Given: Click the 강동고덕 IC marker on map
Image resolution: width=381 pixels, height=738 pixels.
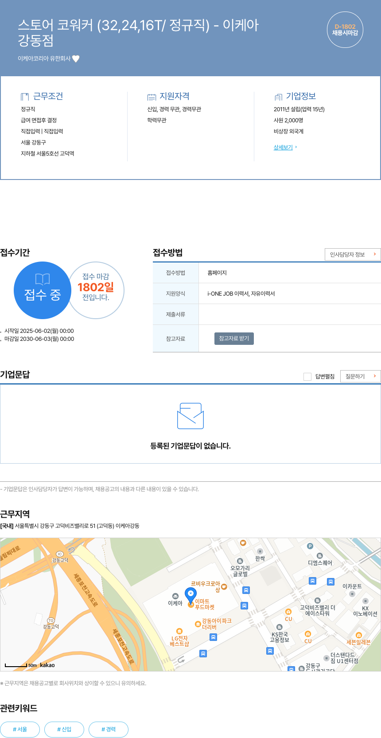Looking at the screenshot, I should [x=60, y=554].
